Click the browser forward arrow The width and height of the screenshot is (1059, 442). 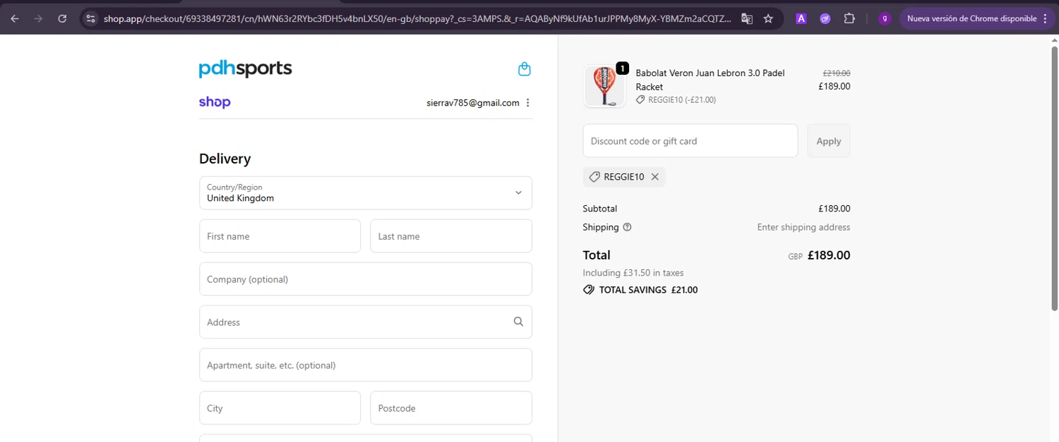click(38, 19)
